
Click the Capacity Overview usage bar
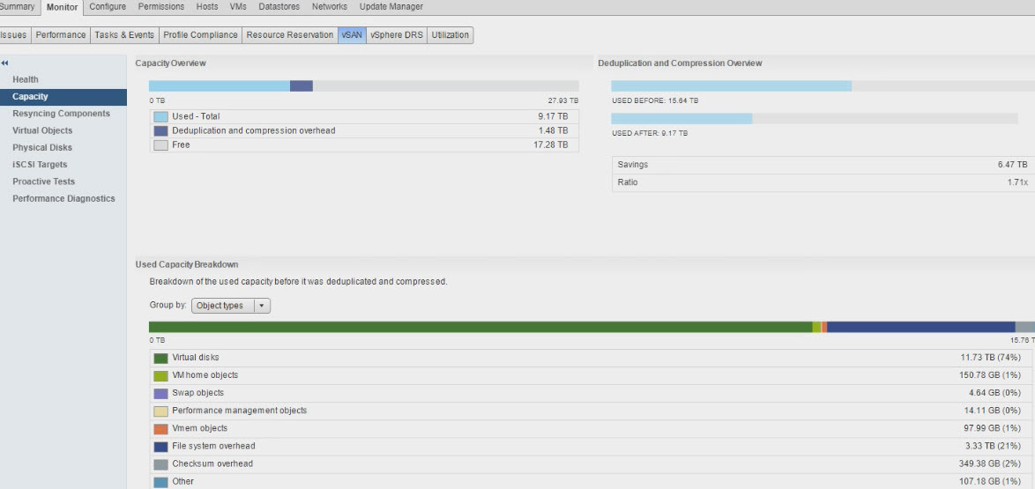(x=363, y=85)
